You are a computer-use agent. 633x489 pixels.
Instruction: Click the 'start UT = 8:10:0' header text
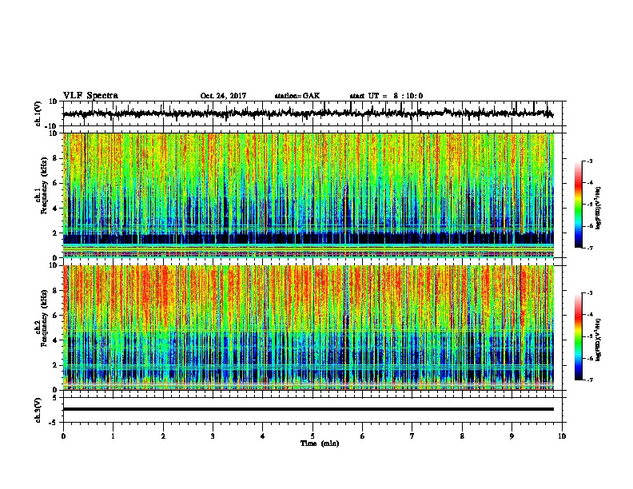[x=386, y=96]
